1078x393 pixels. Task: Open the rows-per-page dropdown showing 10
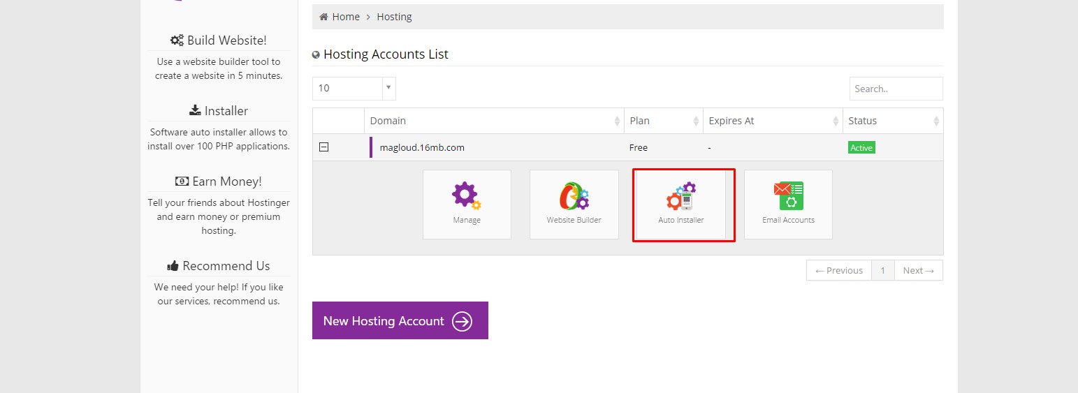pyautogui.click(x=354, y=89)
